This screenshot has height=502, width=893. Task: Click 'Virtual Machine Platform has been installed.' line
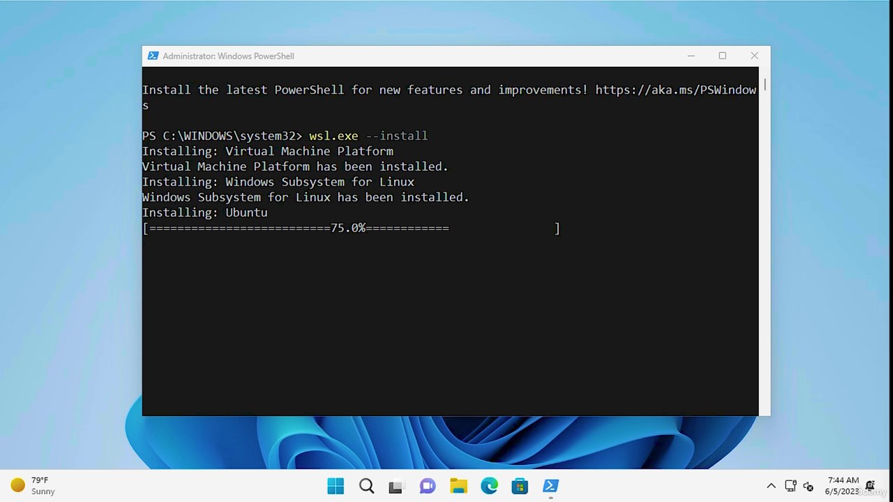(295, 167)
